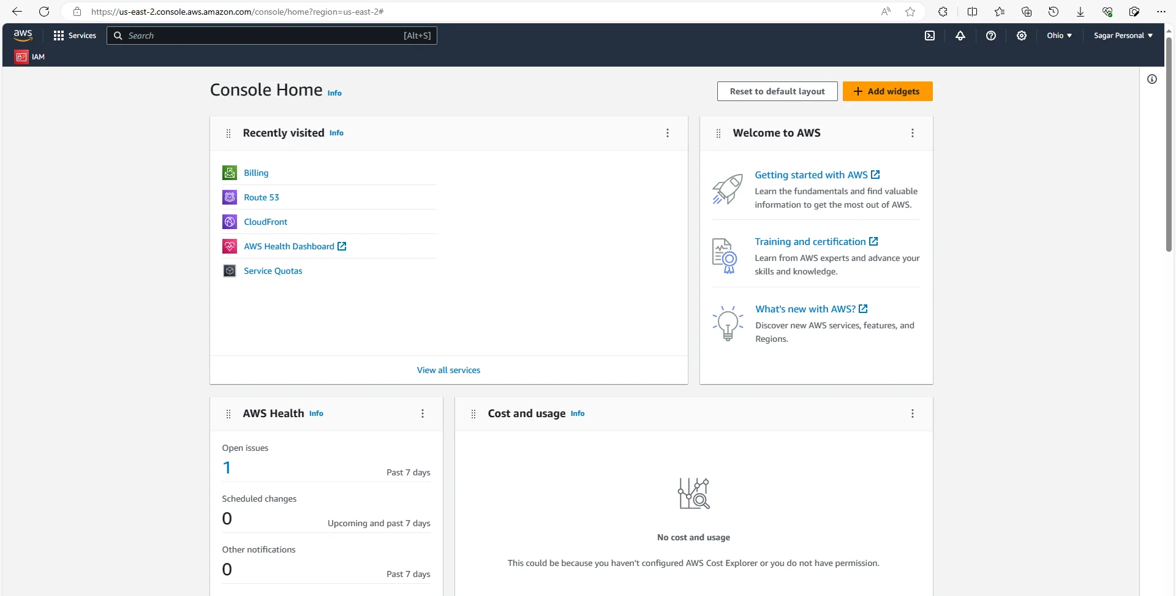Image resolution: width=1176 pixels, height=596 pixels.
Task: Open the browser three-dot settings menu
Action: click(x=1161, y=12)
